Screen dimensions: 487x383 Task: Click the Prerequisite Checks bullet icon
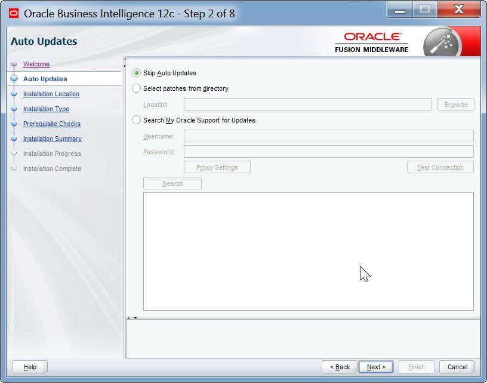coord(14,124)
